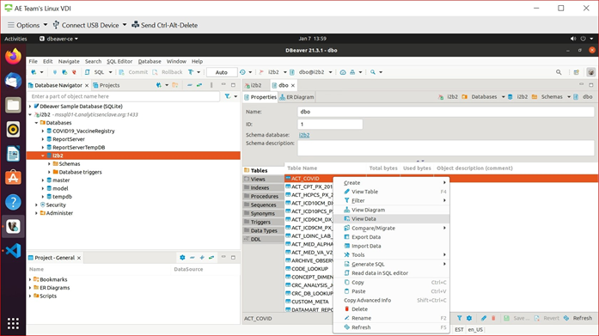Click the object name filter field
The height and width of the screenshot is (336, 599).
[x=124, y=96]
